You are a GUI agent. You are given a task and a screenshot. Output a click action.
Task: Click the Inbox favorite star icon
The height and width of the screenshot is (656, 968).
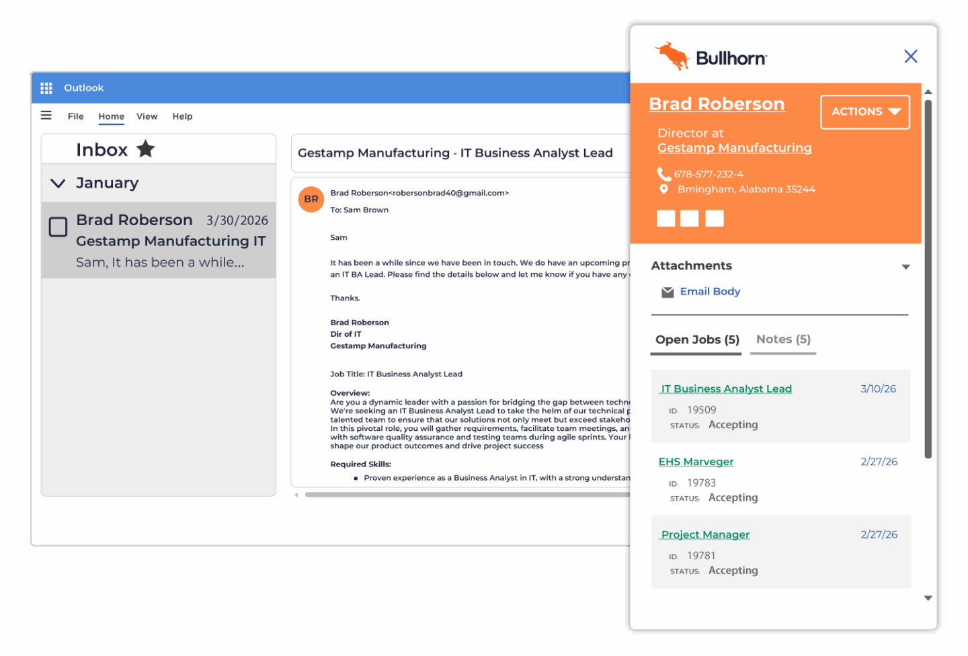(x=146, y=149)
